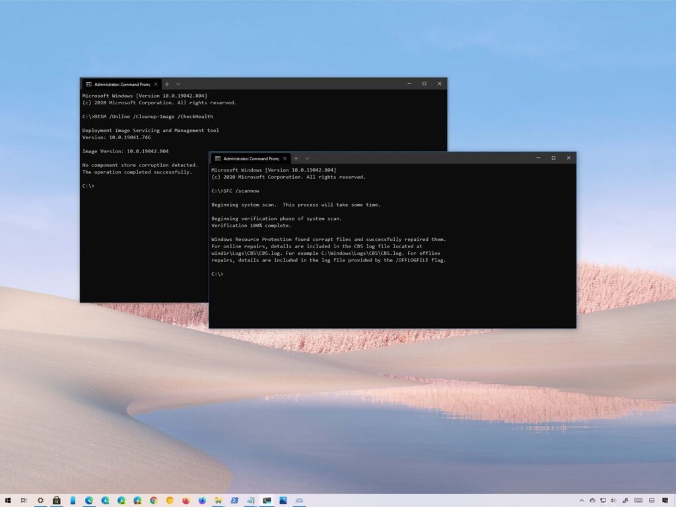The height and width of the screenshot is (507, 676).
Task: Open File Explorer from the taskbar
Action: click(218, 500)
